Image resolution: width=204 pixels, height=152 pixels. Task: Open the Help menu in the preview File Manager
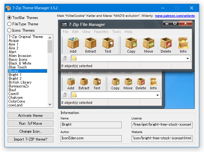tap(129, 32)
